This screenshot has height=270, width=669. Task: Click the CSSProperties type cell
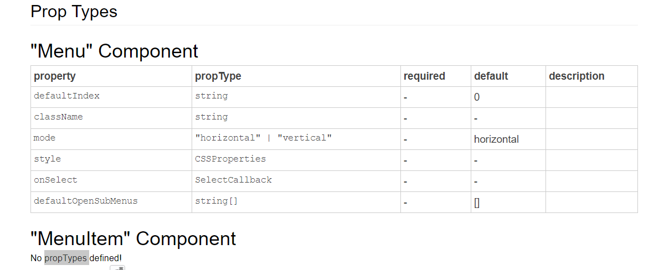point(296,160)
